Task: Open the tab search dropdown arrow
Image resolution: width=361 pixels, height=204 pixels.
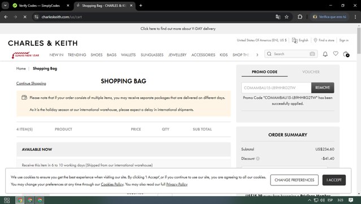Action: [x=5, y=5]
